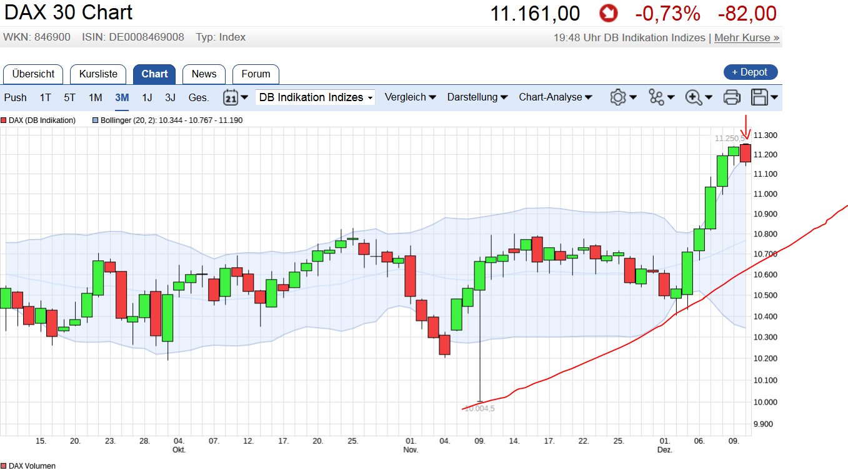The width and height of the screenshot is (848, 470).
Task: Click the 10.200 price axis label
Action: 766,358
